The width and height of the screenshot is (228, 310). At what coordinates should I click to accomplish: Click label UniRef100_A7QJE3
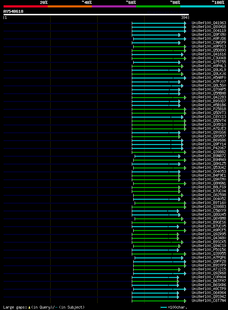(x=209, y=128)
